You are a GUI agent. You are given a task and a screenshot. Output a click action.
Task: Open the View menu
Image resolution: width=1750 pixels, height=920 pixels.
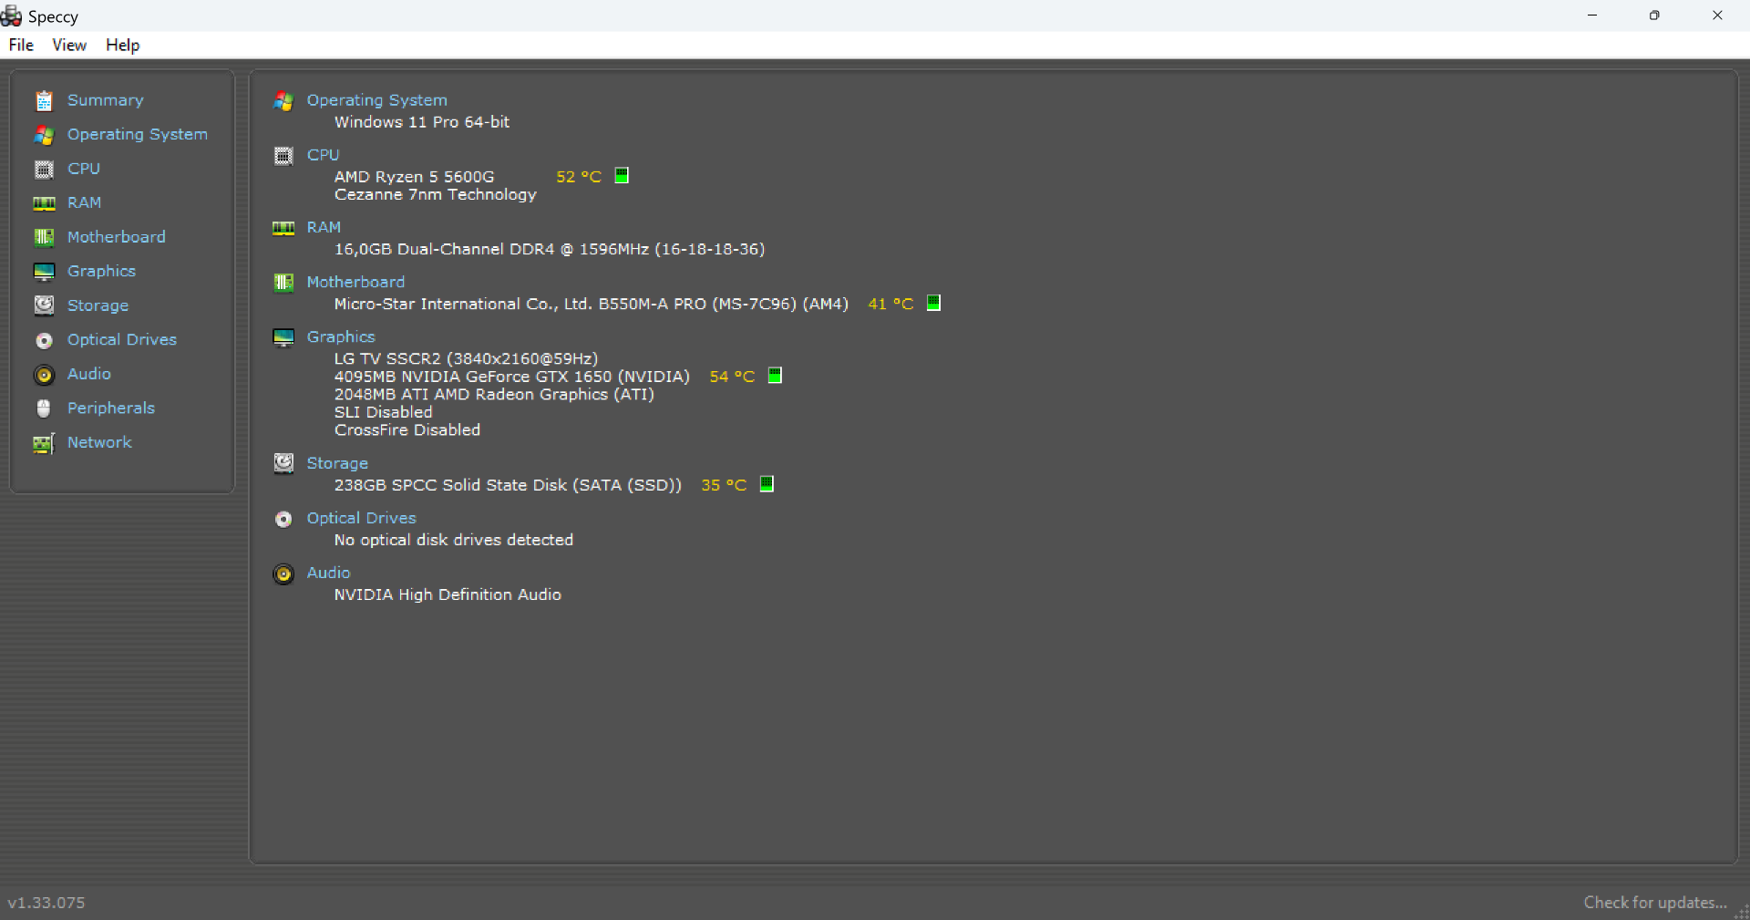pyautogui.click(x=69, y=45)
